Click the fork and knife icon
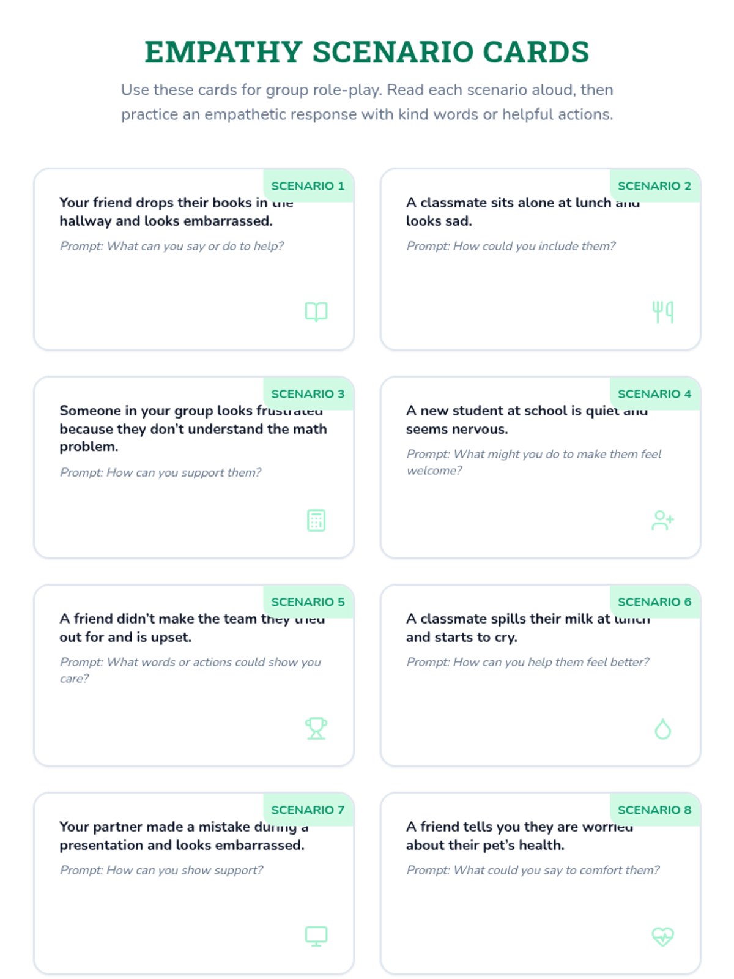The image size is (734, 979). [x=663, y=312]
